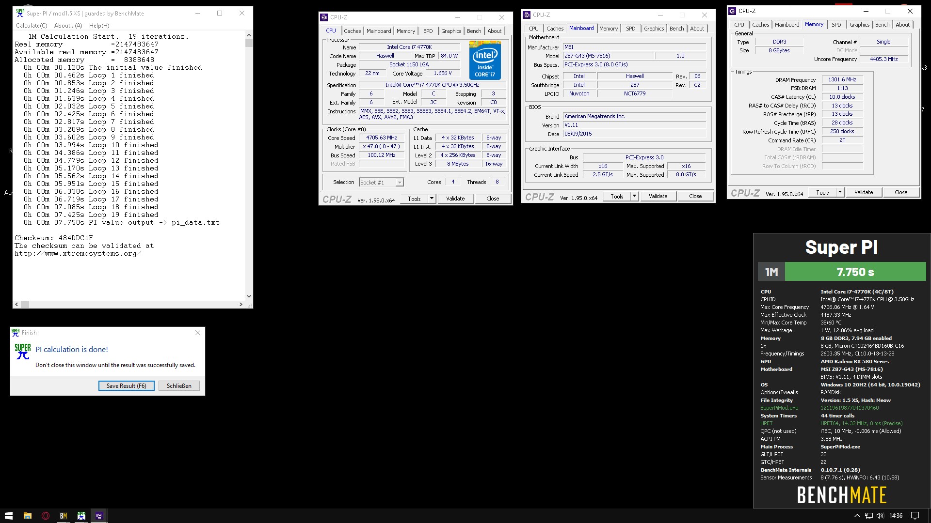The height and width of the screenshot is (523, 931).
Task: Switch to Graphics tab in Memory window
Action: 859,25
